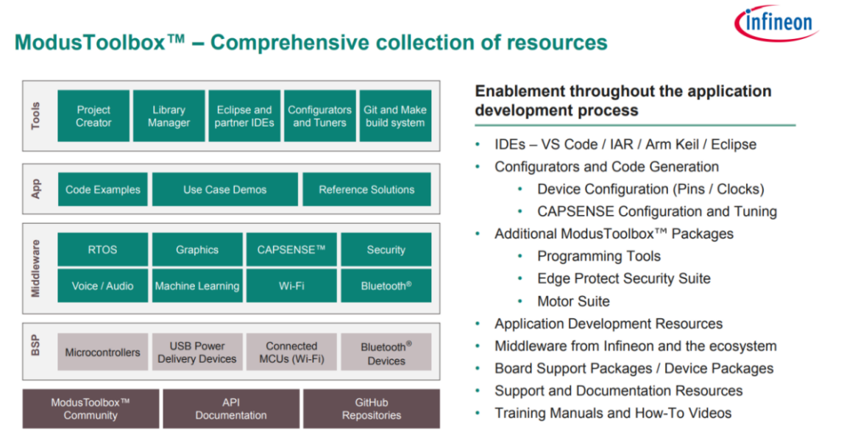This screenshot has height=438, width=844.
Task: Select the Graphics middleware block
Action: 197,250
